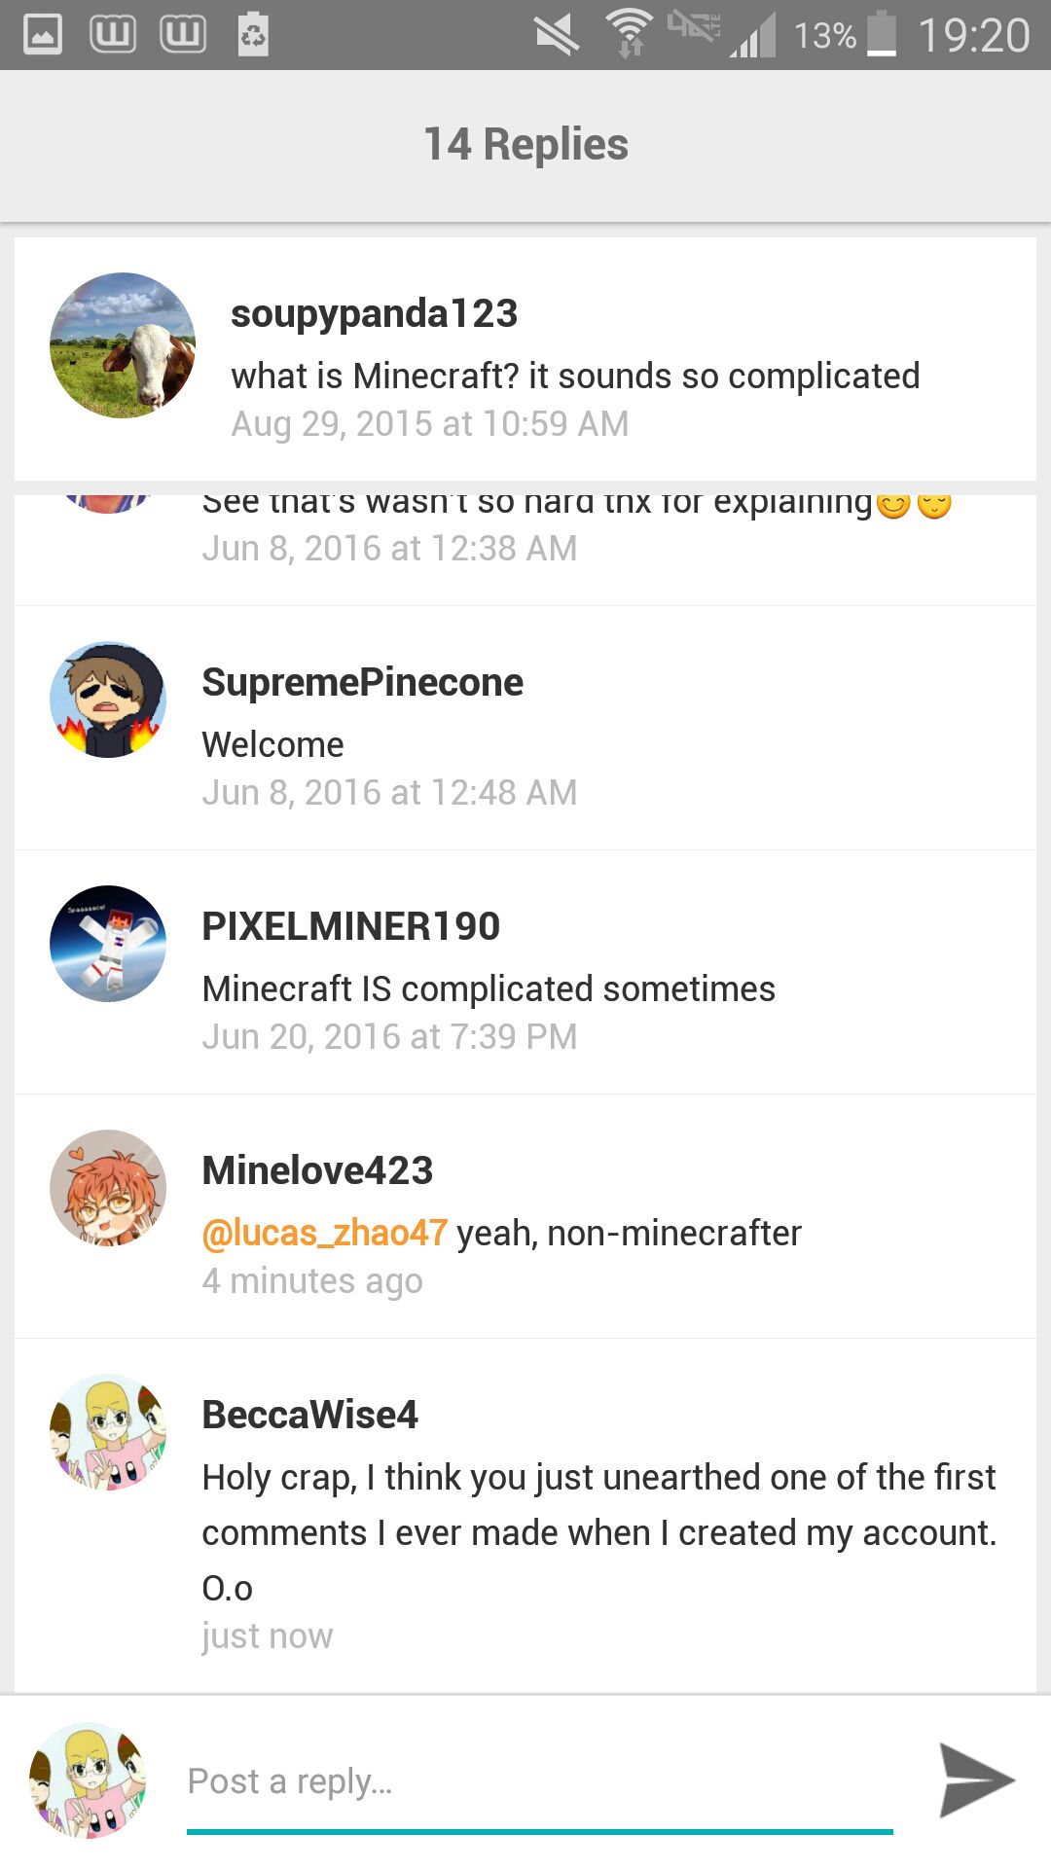Open the @lucas_zhao47 mention link
Image resolution: width=1051 pixels, height=1868 pixels.
click(x=325, y=1234)
